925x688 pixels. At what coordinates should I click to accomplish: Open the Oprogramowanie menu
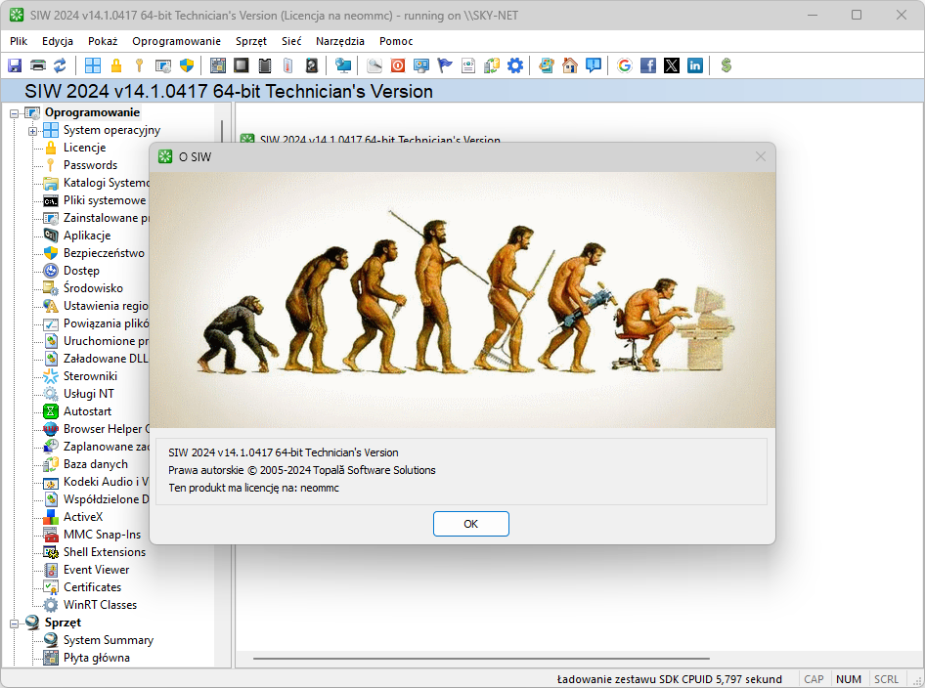pyautogui.click(x=176, y=41)
